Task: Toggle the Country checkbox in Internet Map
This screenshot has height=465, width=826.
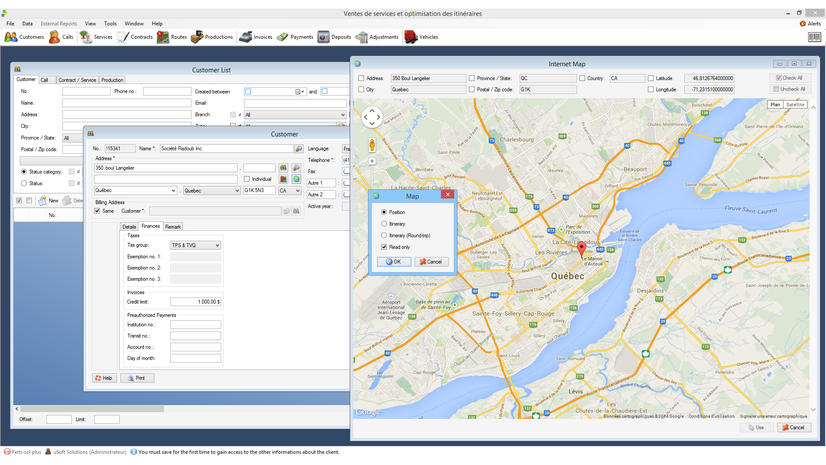Action: 583,78
